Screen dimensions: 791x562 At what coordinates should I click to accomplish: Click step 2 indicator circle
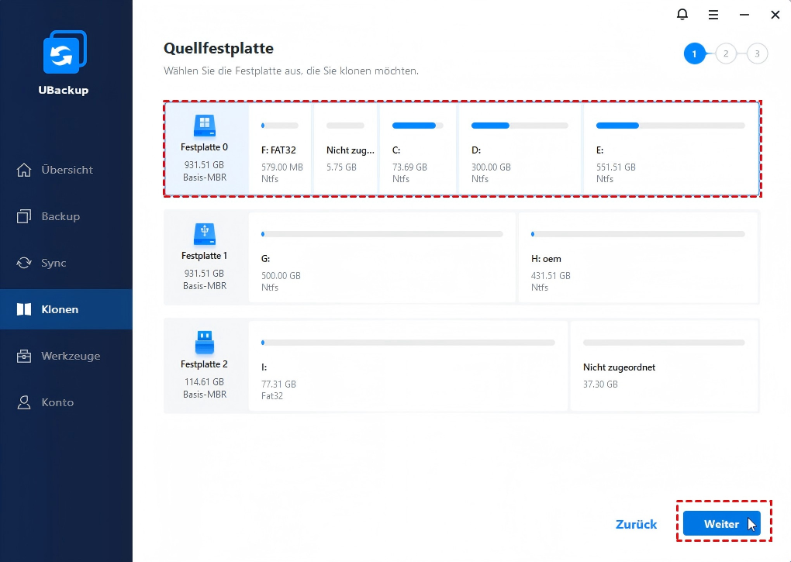726,53
